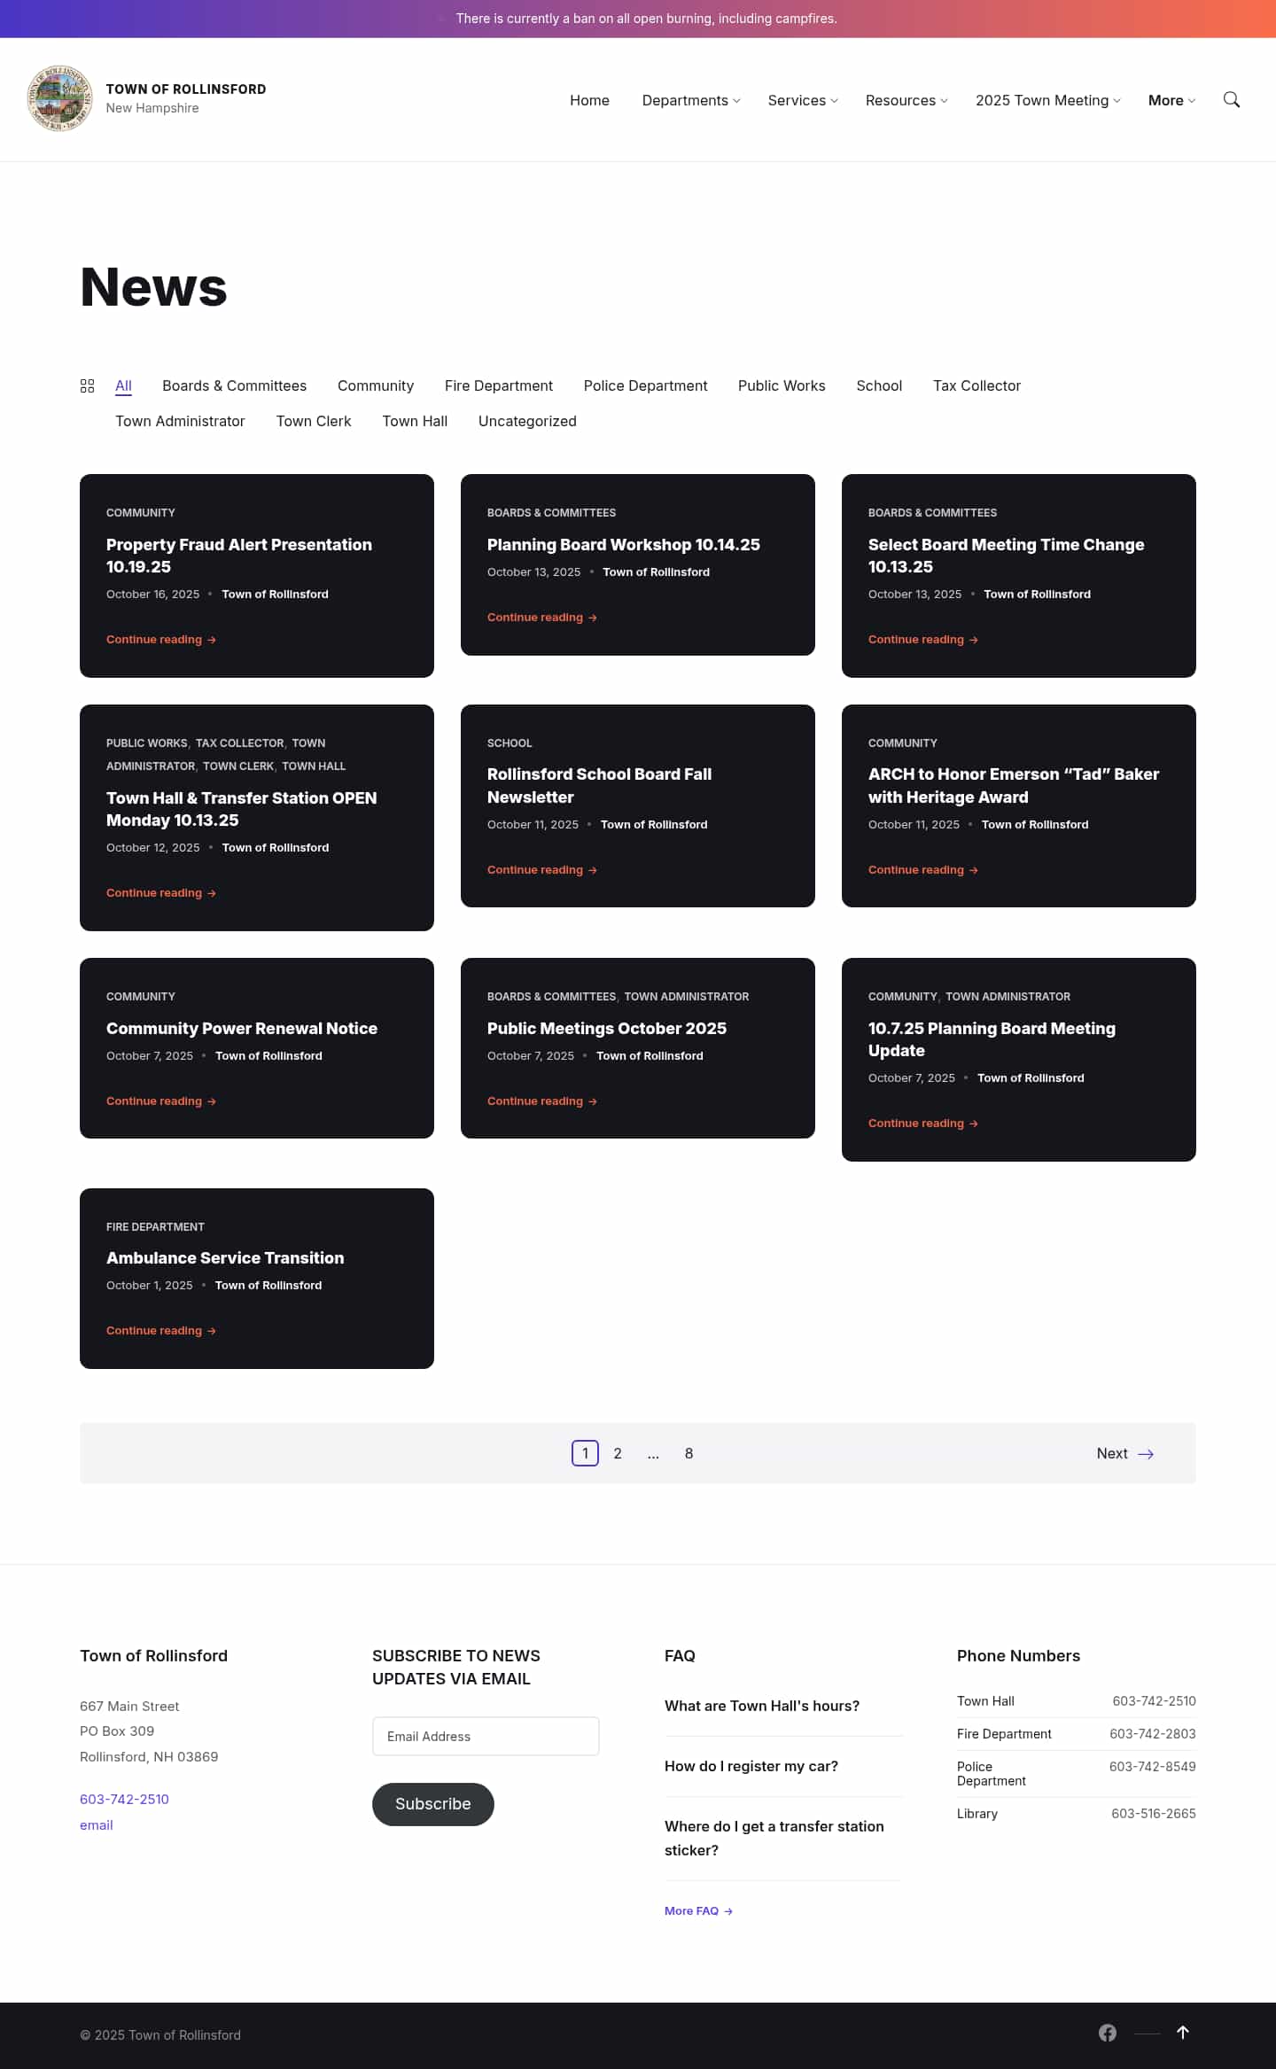The image size is (1276, 2069).
Task: Select current page 1 in pagination
Action: [x=585, y=1453]
